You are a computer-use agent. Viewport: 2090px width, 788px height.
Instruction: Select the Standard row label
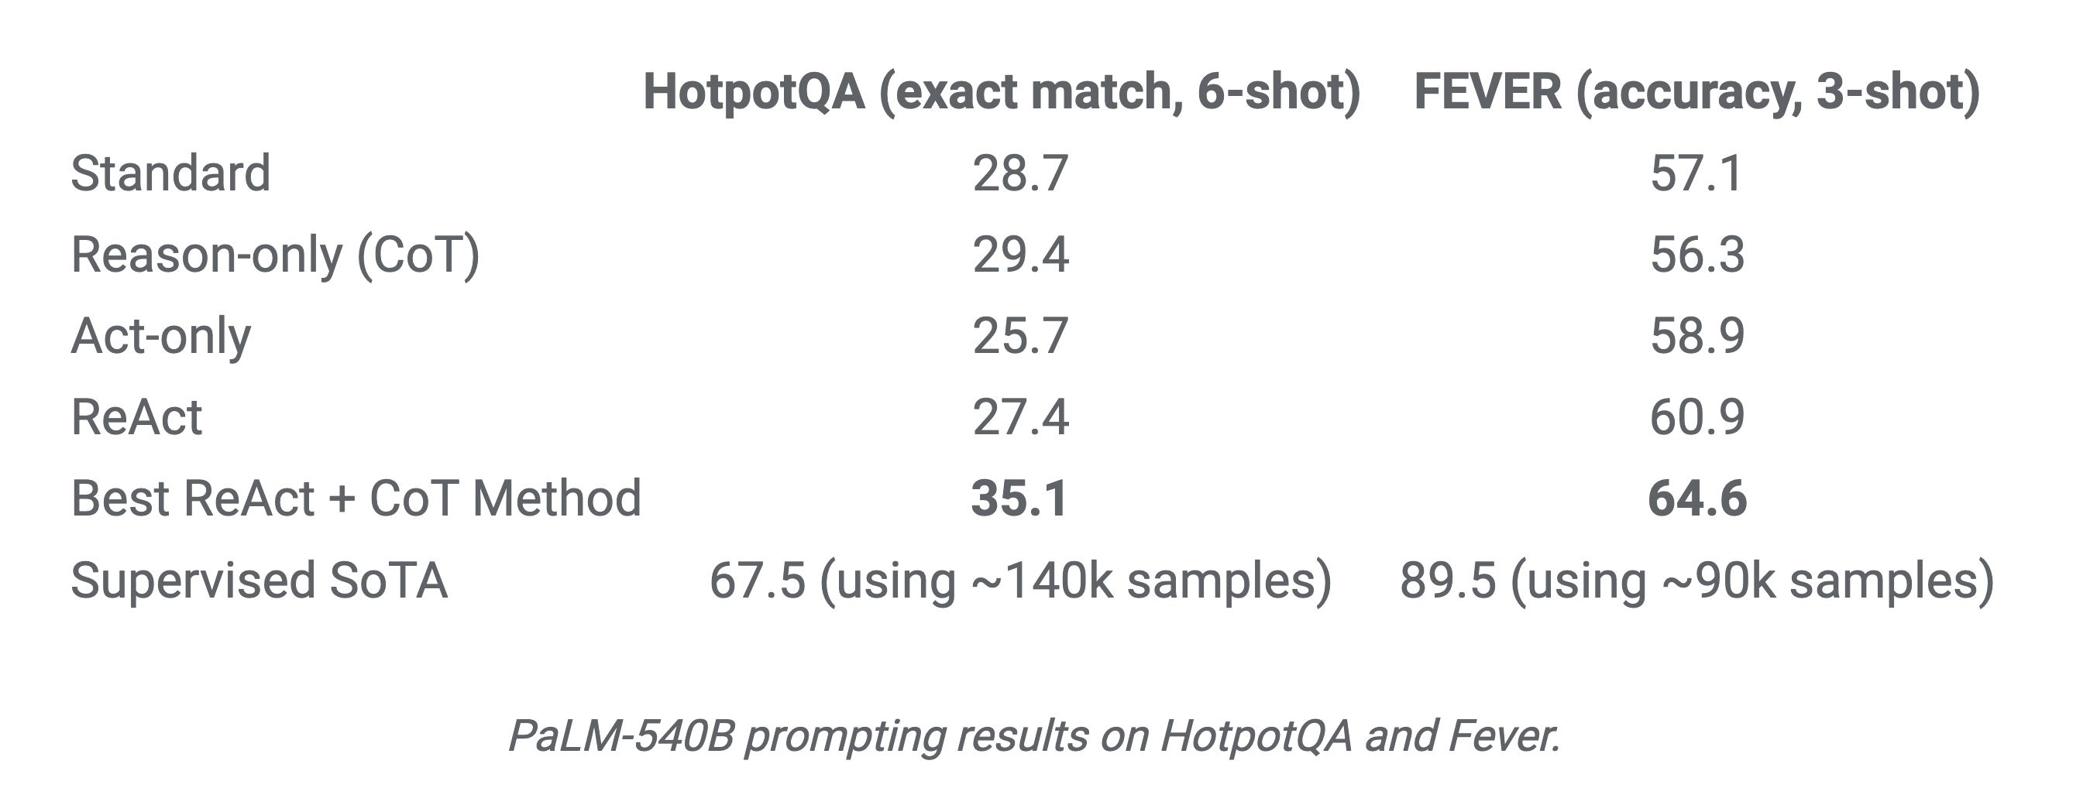pyautogui.click(x=170, y=173)
